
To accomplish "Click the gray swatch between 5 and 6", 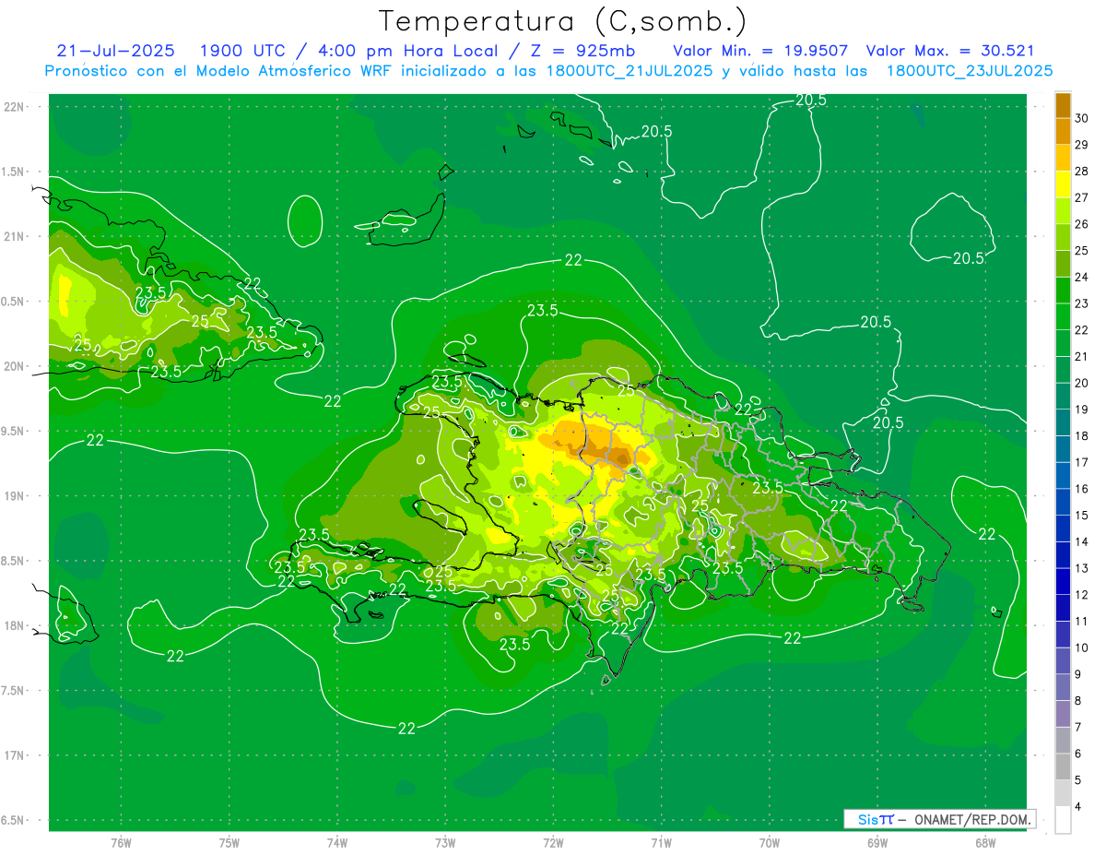I will 1063,767.
